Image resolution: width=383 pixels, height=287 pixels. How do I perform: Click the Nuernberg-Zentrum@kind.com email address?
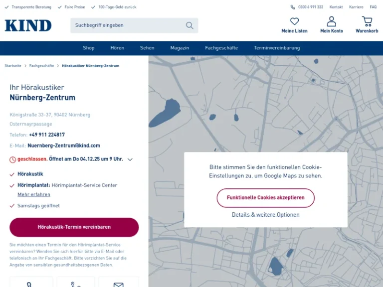click(64, 145)
